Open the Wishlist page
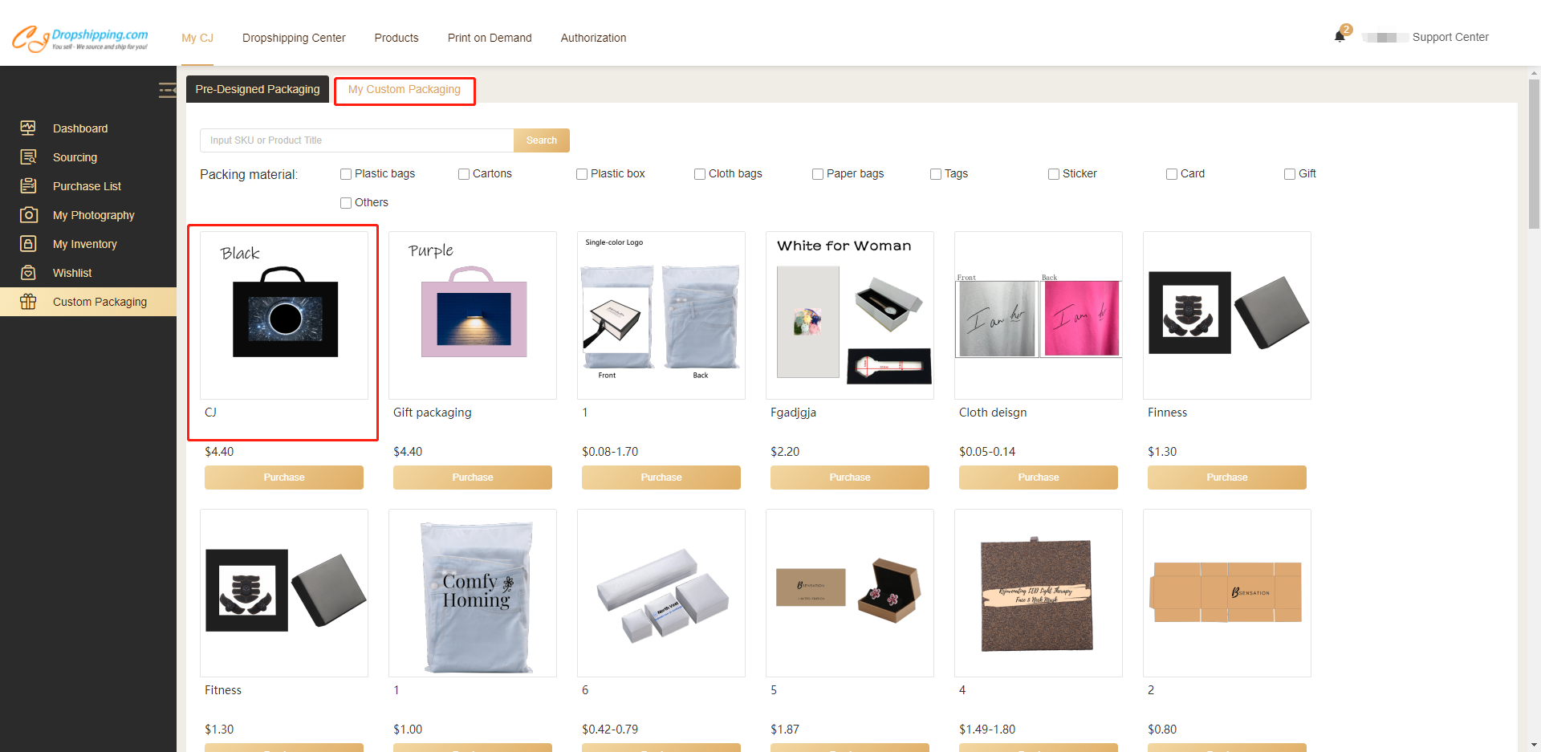Screen dimensions: 1541x752 73,272
